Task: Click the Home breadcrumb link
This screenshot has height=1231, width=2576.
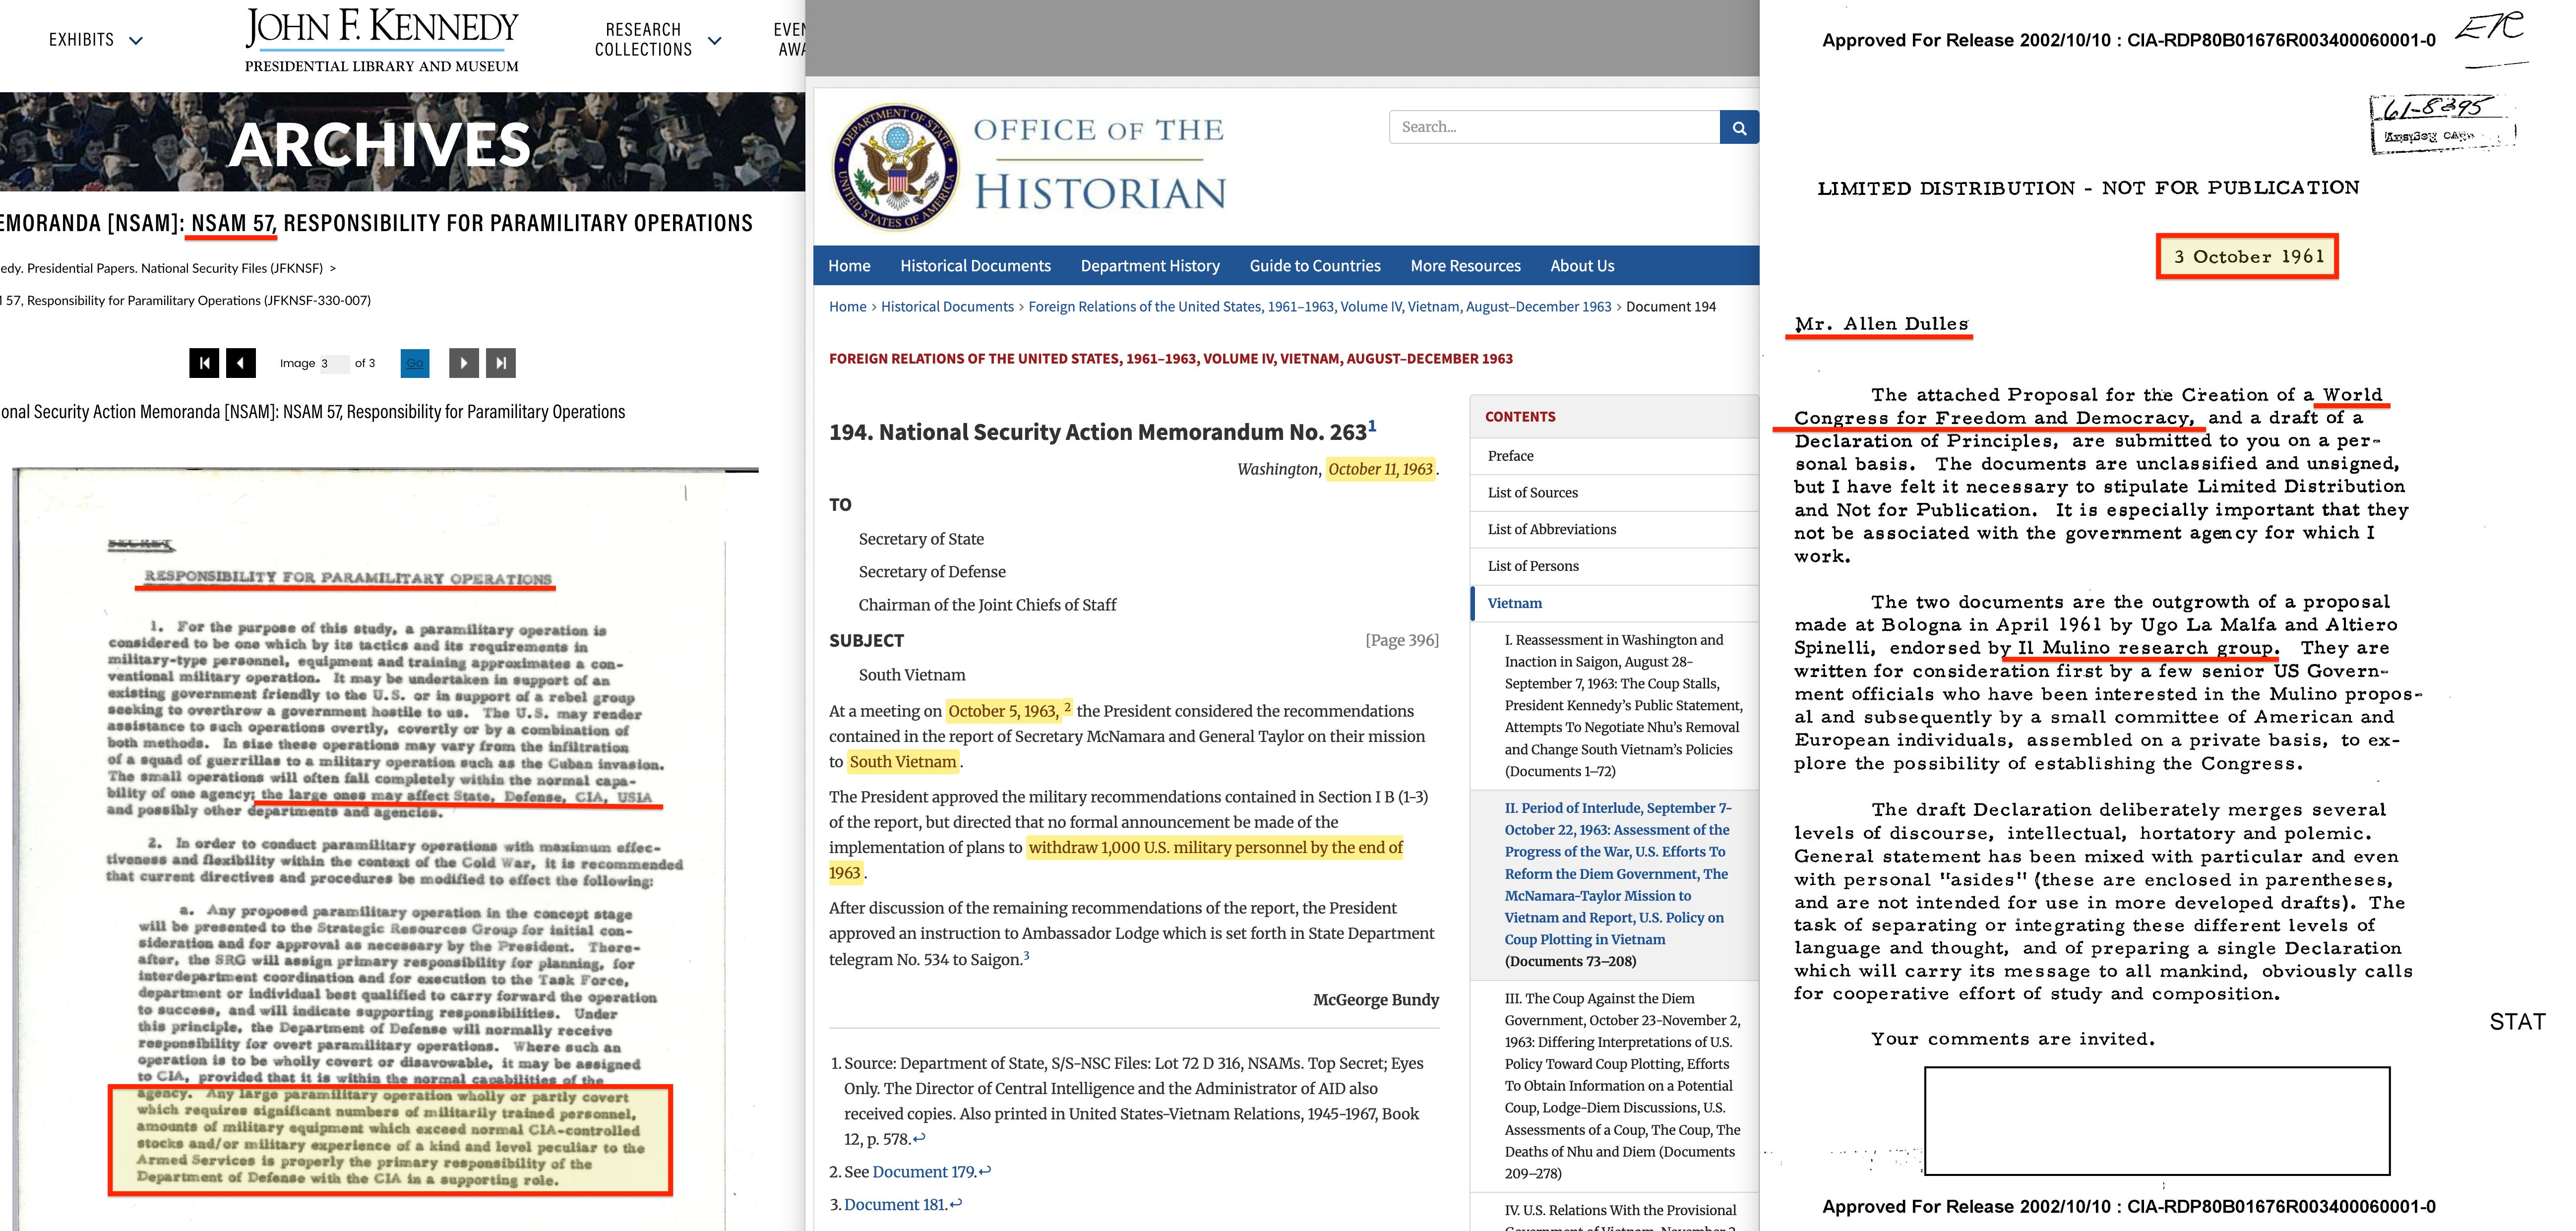Action: click(847, 307)
